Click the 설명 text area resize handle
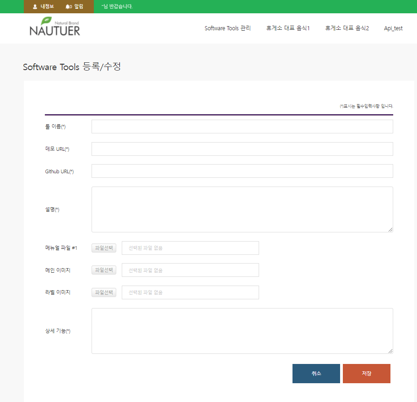The height and width of the screenshot is (402, 417). 390,230
